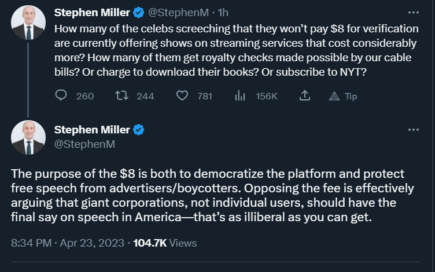Open the profile picture on the top tweet

(28, 23)
